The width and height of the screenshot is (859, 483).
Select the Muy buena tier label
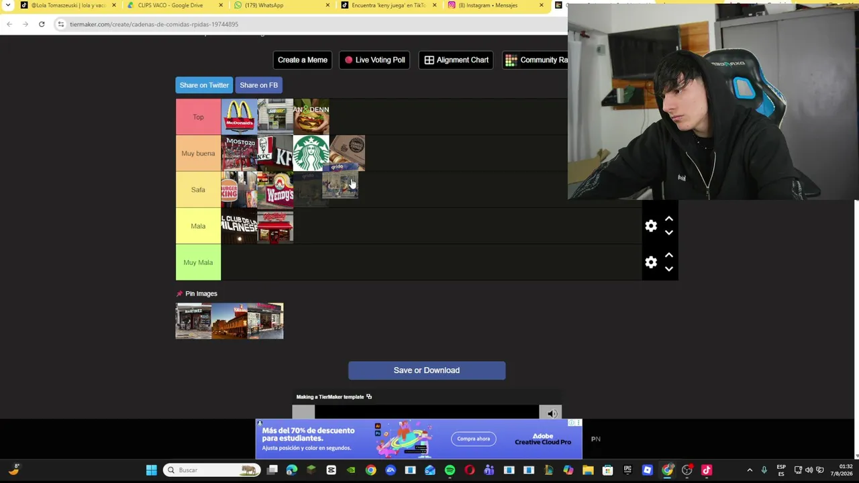(x=198, y=154)
